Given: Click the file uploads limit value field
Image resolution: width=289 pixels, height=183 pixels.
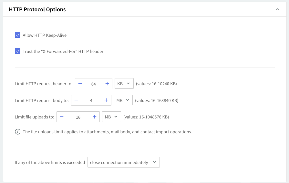Looking at the screenshot, I should point(78,117).
